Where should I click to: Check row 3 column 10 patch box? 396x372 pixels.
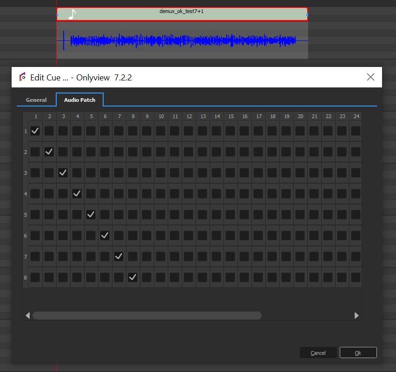pyautogui.click(x=160, y=173)
